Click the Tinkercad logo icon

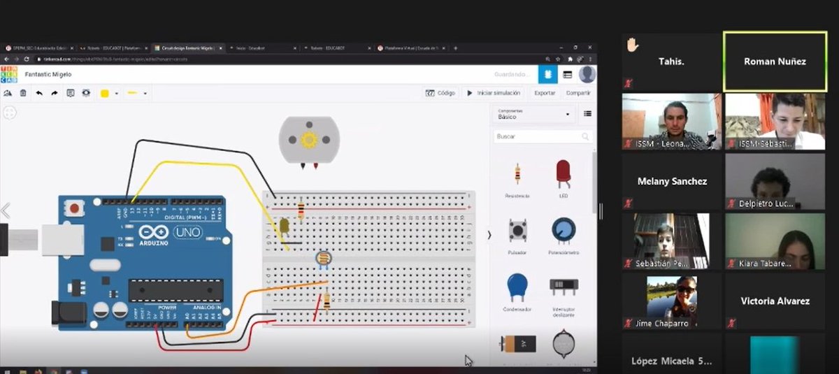pyautogui.click(x=8, y=73)
